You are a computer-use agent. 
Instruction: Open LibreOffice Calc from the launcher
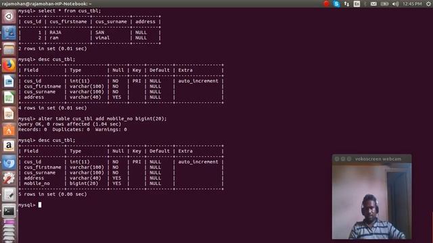(x=9, y=97)
